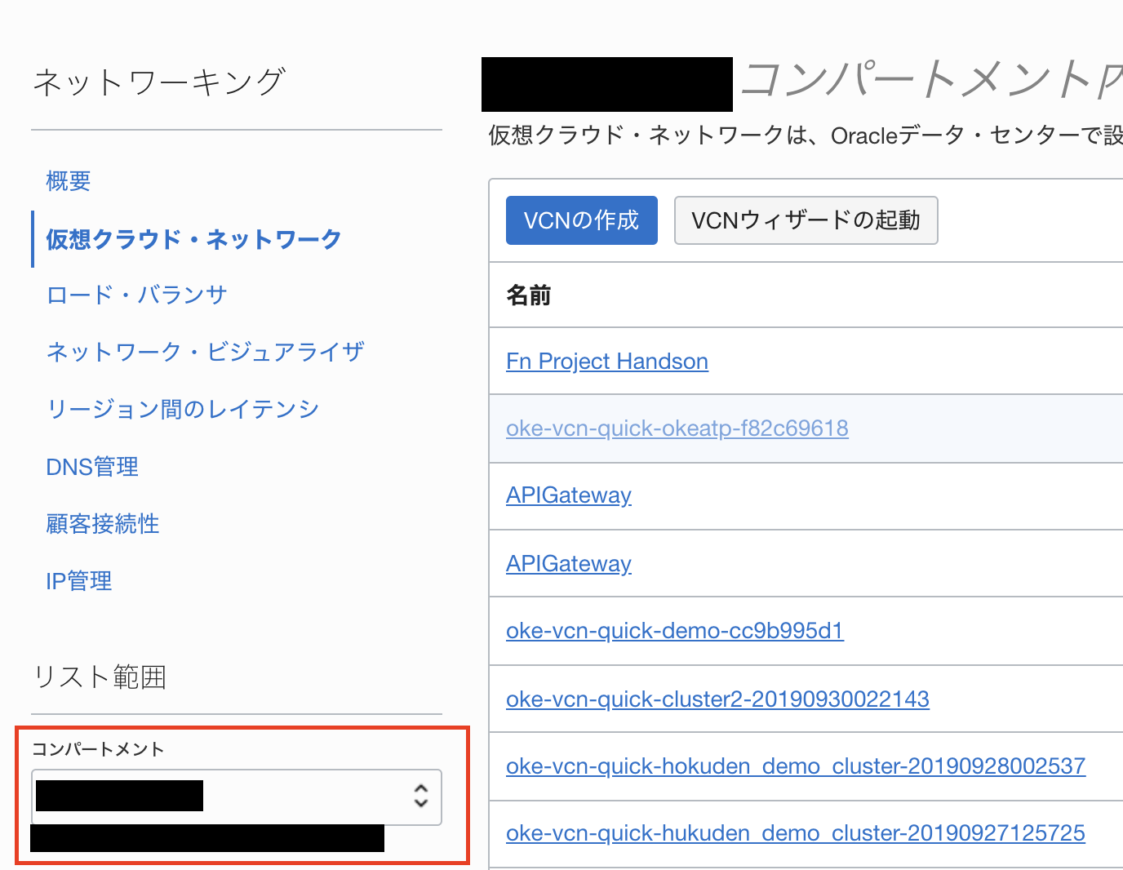Select 顧客接続性 in the sidebar
The height and width of the screenshot is (870, 1123).
pos(103,524)
